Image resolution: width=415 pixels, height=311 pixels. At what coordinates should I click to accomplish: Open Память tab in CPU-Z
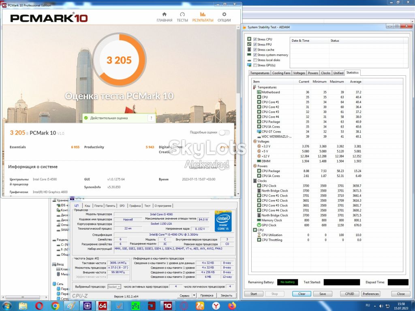coord(110,206)
